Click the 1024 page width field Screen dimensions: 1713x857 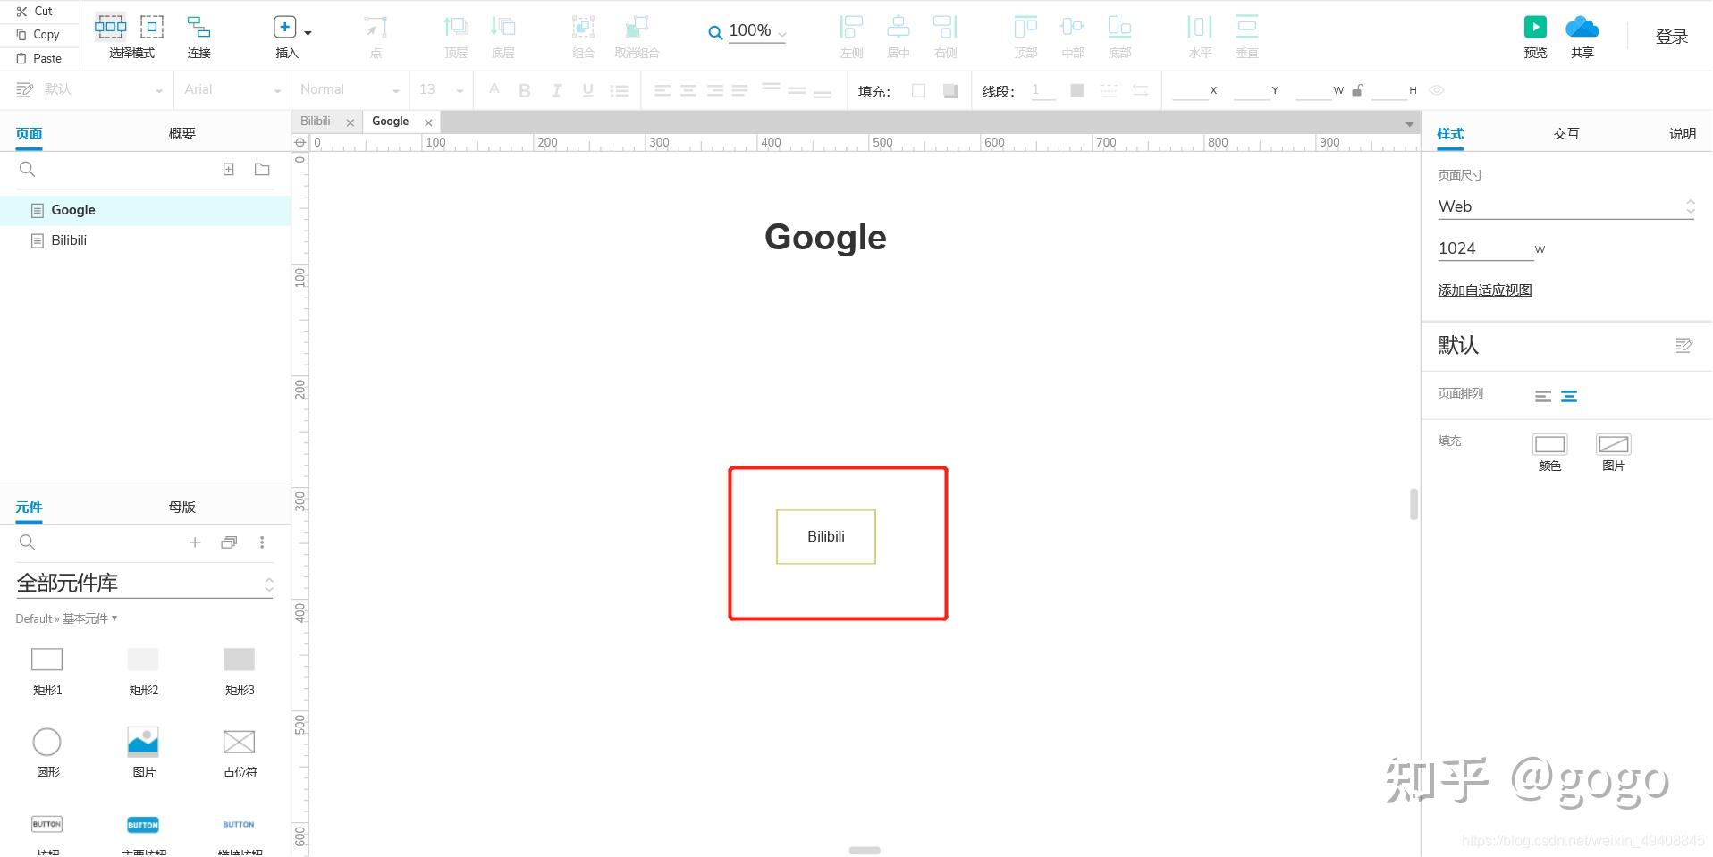coord(1485,248)
